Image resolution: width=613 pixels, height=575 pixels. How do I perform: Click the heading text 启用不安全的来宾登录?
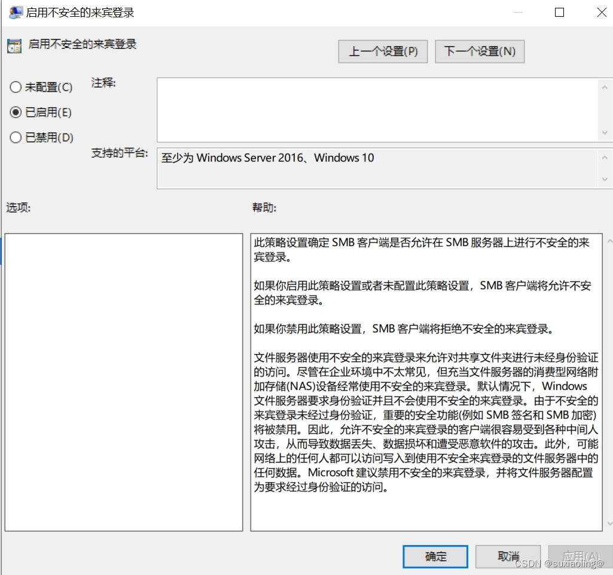point(83,44)
